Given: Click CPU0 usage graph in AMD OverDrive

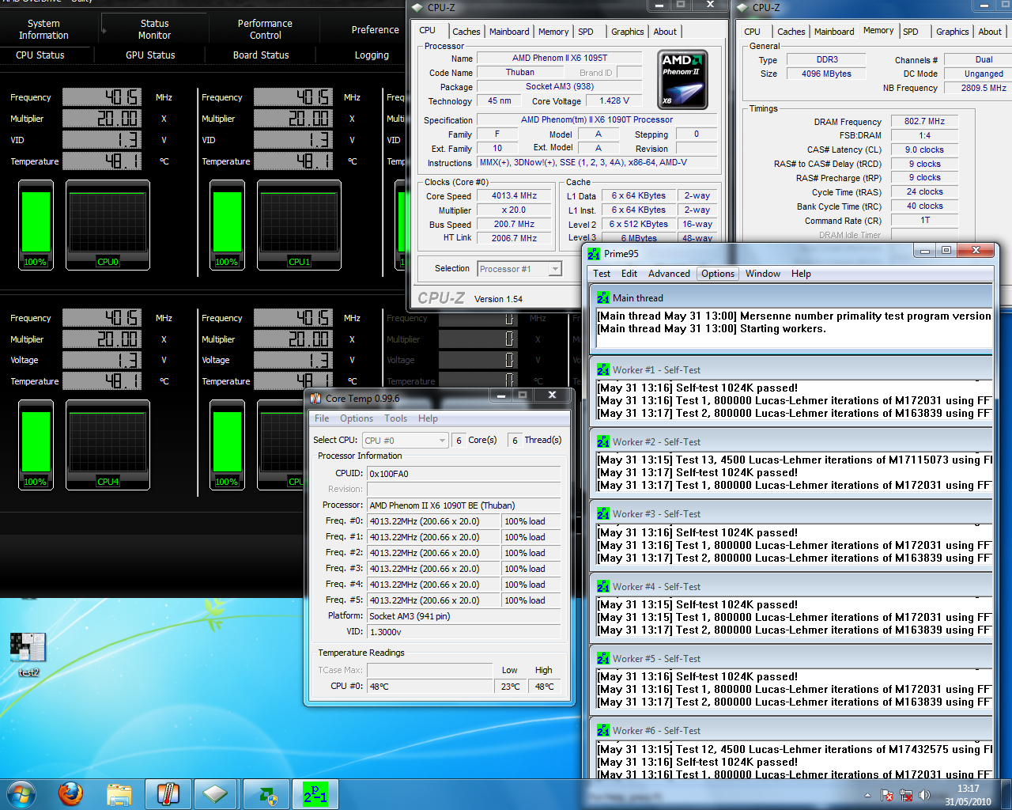Looking at the screenshot, I should [108, 225].
